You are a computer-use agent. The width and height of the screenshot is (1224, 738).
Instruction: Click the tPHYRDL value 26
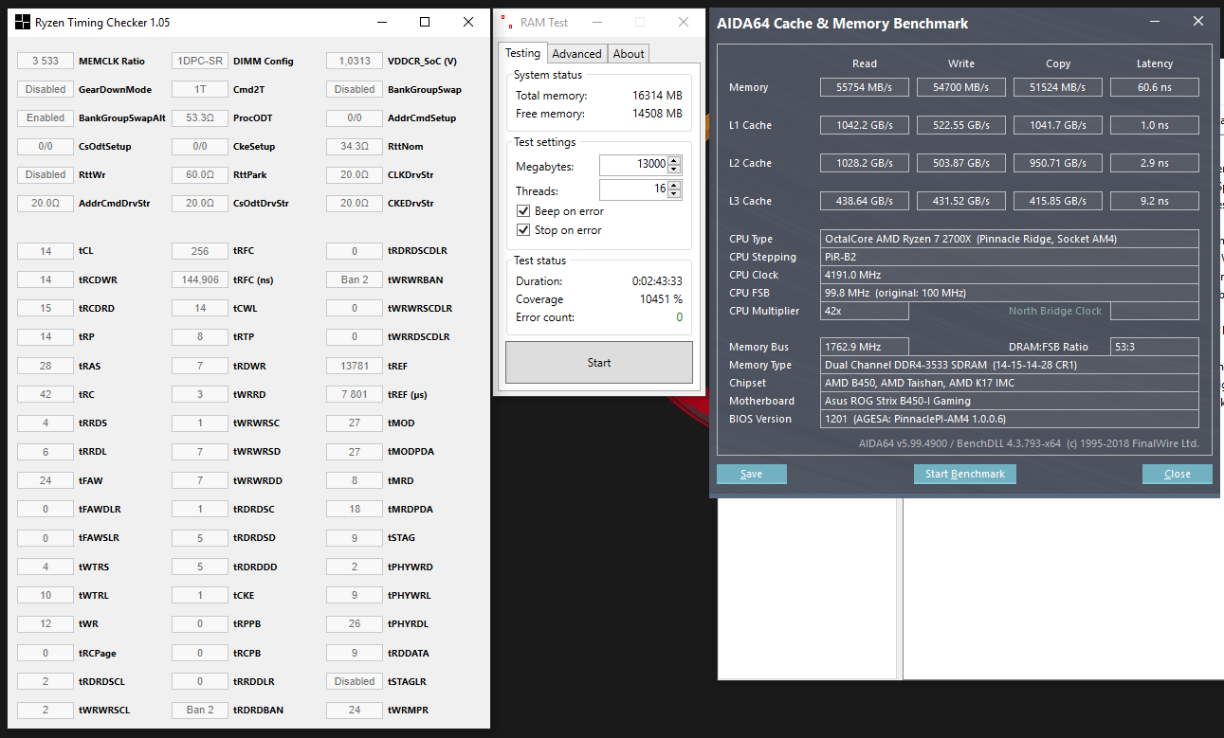point(355,623)
